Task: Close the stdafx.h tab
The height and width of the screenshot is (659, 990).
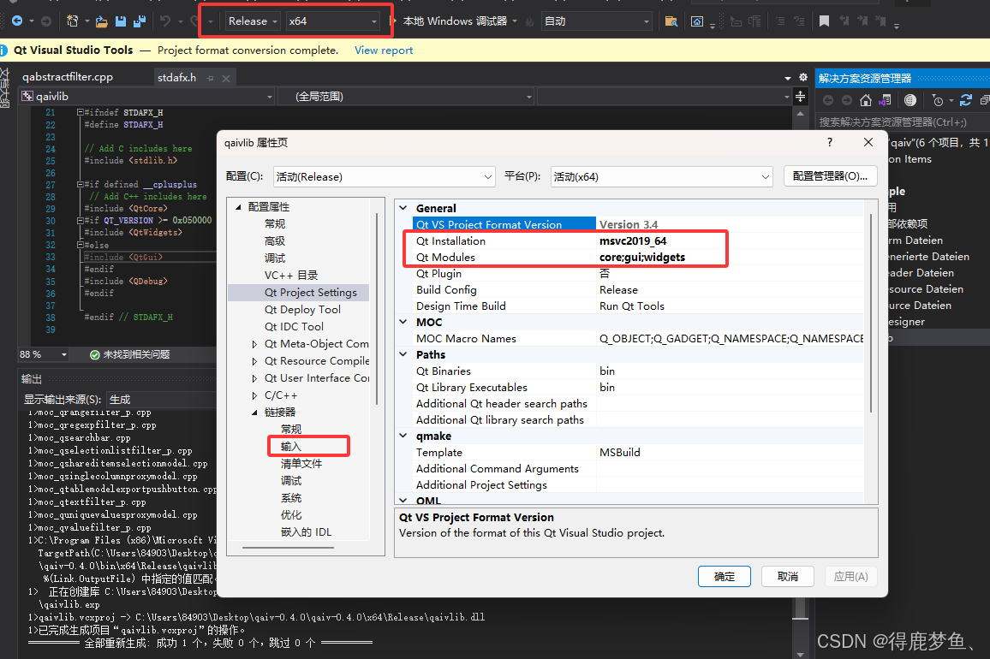Action: [x=226, y=78]
